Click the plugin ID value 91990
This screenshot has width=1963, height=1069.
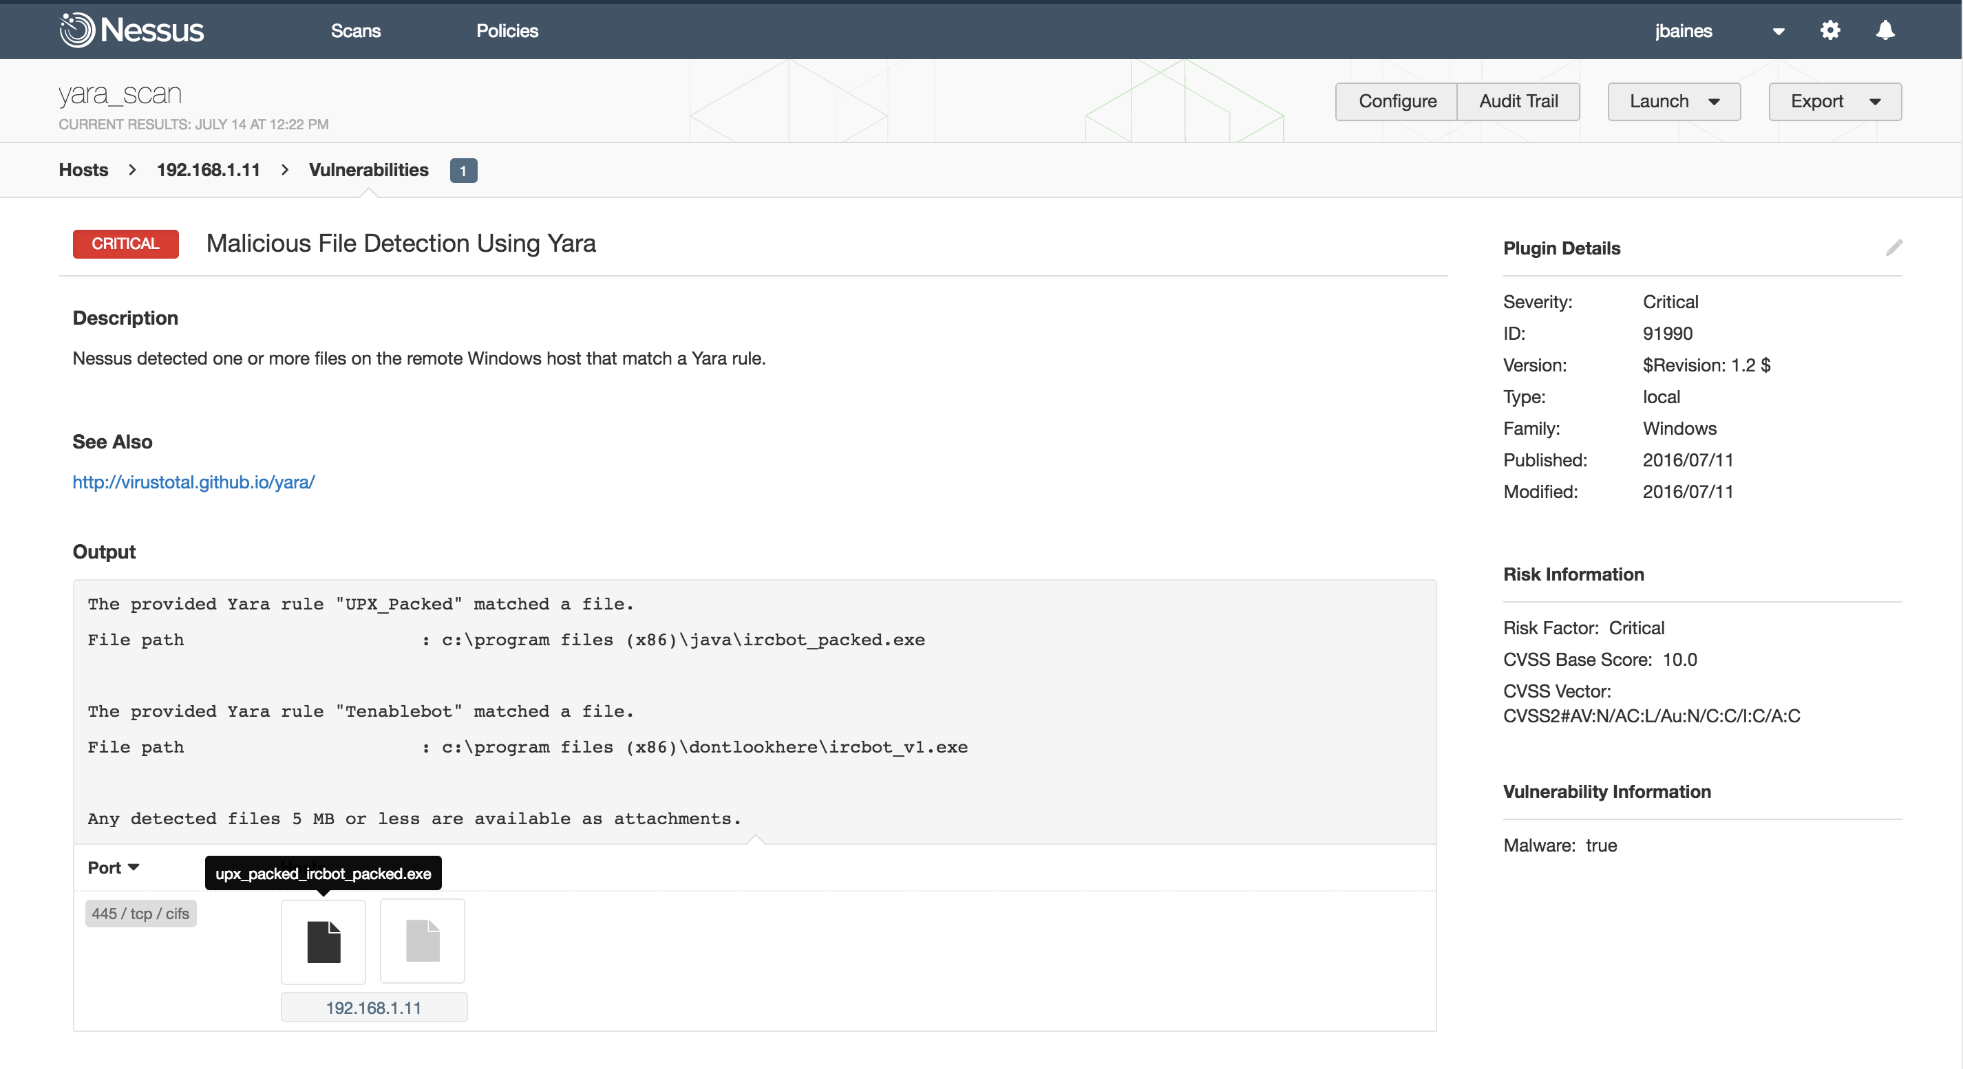point(1667,333)
